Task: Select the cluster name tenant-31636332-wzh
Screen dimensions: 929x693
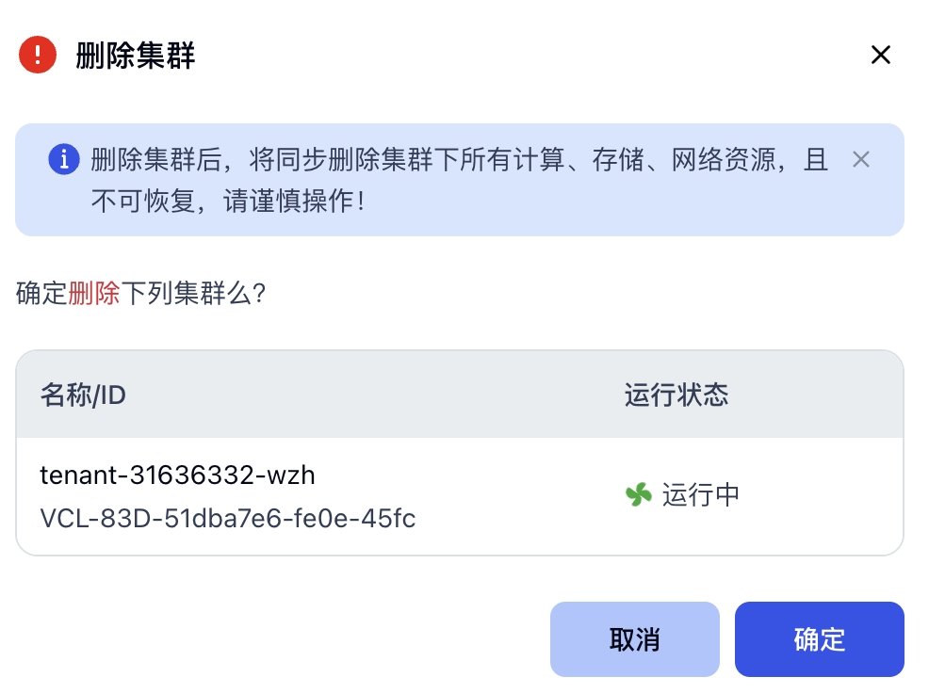Action: tap(177, 475)
